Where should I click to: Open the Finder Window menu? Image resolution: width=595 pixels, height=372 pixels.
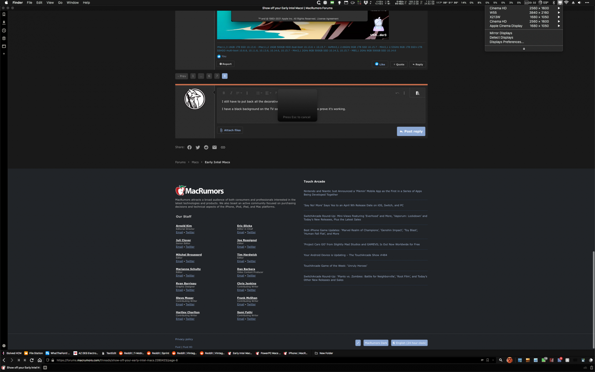click(73, 3)
